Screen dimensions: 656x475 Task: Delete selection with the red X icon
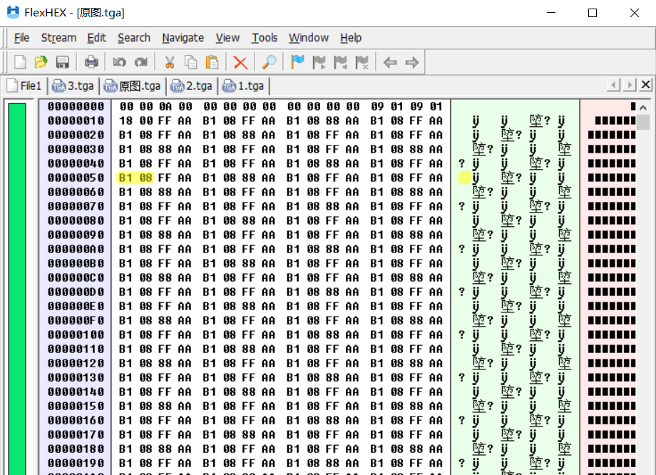[240, 62]
